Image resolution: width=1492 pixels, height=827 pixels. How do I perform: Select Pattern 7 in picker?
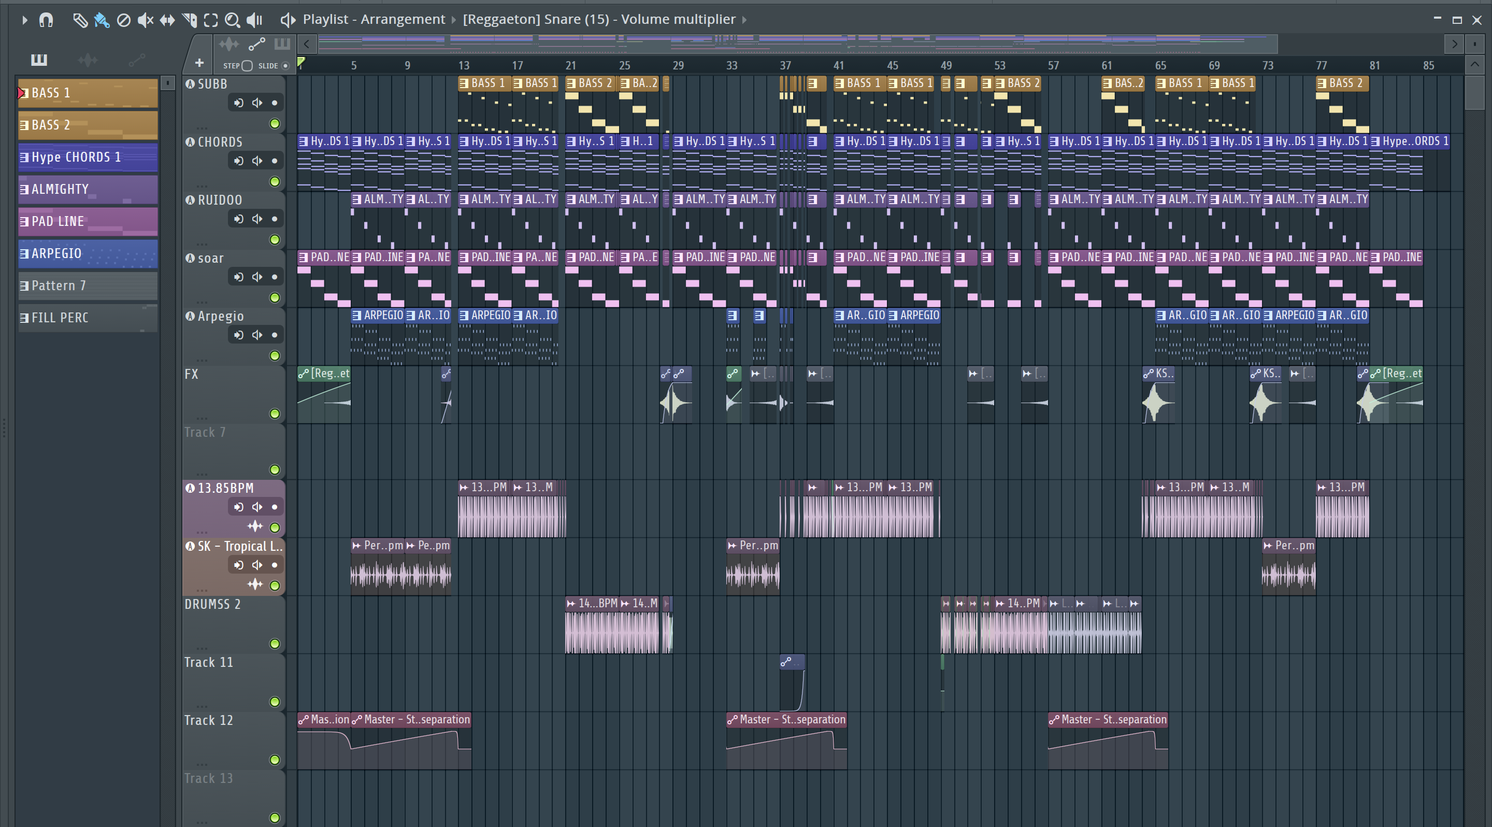tap(88, 286)
